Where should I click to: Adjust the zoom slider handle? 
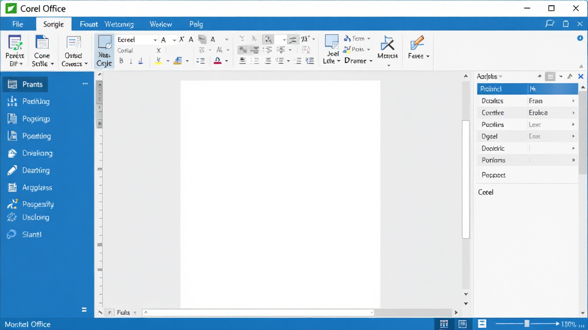pos(527,324)
